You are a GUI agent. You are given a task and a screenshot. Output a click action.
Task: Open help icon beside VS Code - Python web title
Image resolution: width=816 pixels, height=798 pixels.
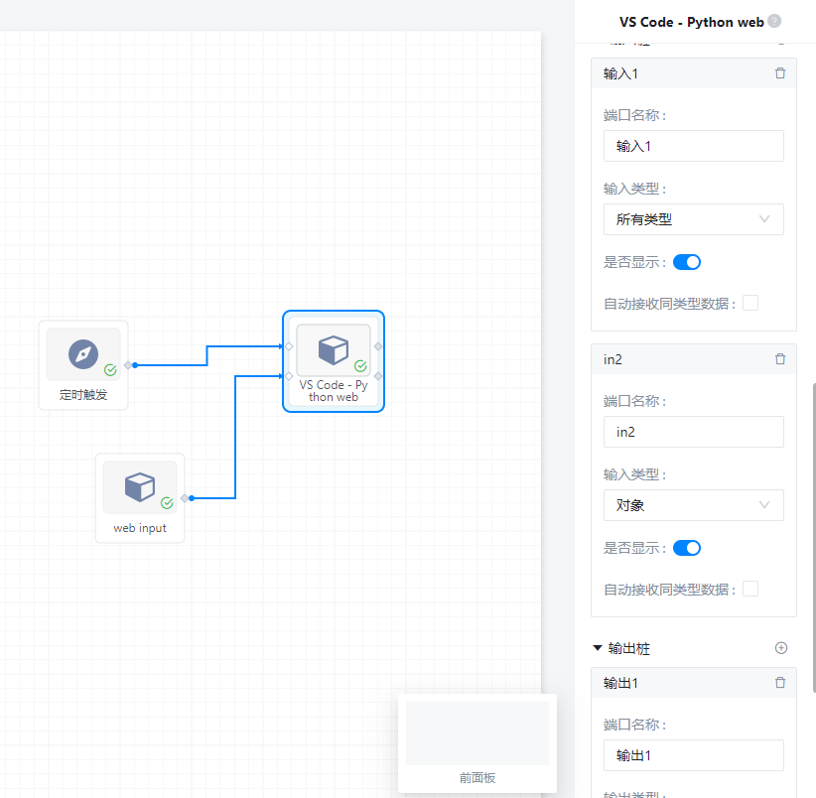click(774, 21)
